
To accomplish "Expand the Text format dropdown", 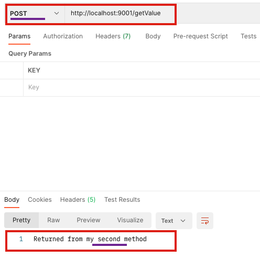I will coord(174,221).
